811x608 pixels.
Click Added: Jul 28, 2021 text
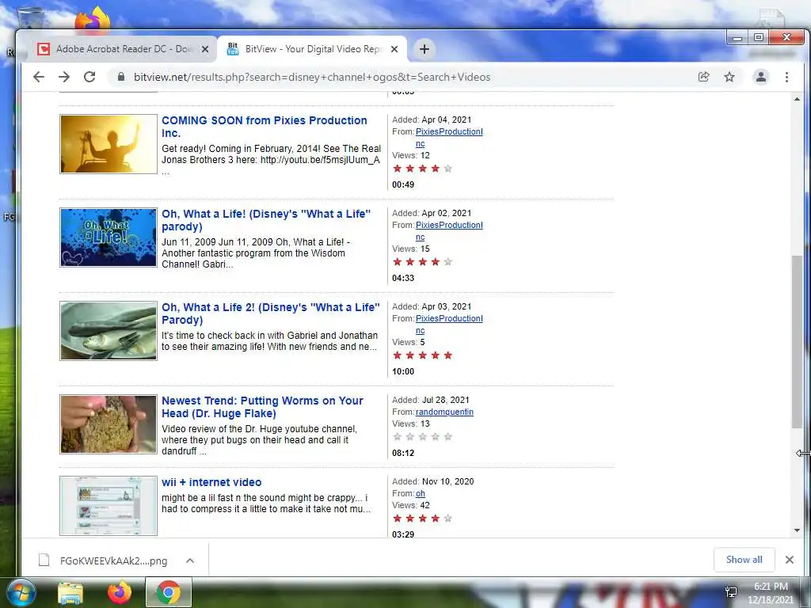tap(430, 400)
